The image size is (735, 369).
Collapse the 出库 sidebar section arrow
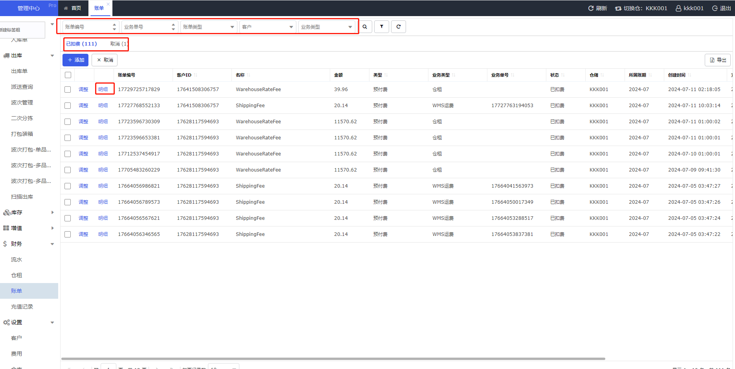52,55
